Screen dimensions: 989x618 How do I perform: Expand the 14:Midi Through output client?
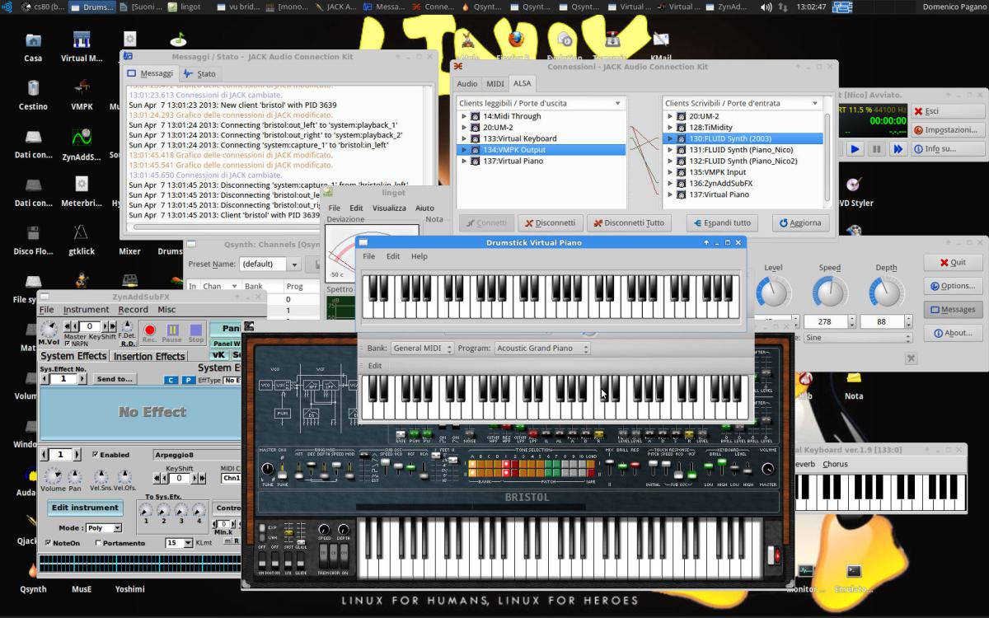(464, 116)
